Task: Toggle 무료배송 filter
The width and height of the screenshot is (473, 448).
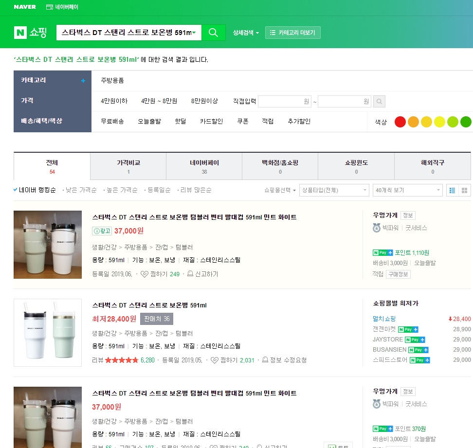Action: click(112, 121)
